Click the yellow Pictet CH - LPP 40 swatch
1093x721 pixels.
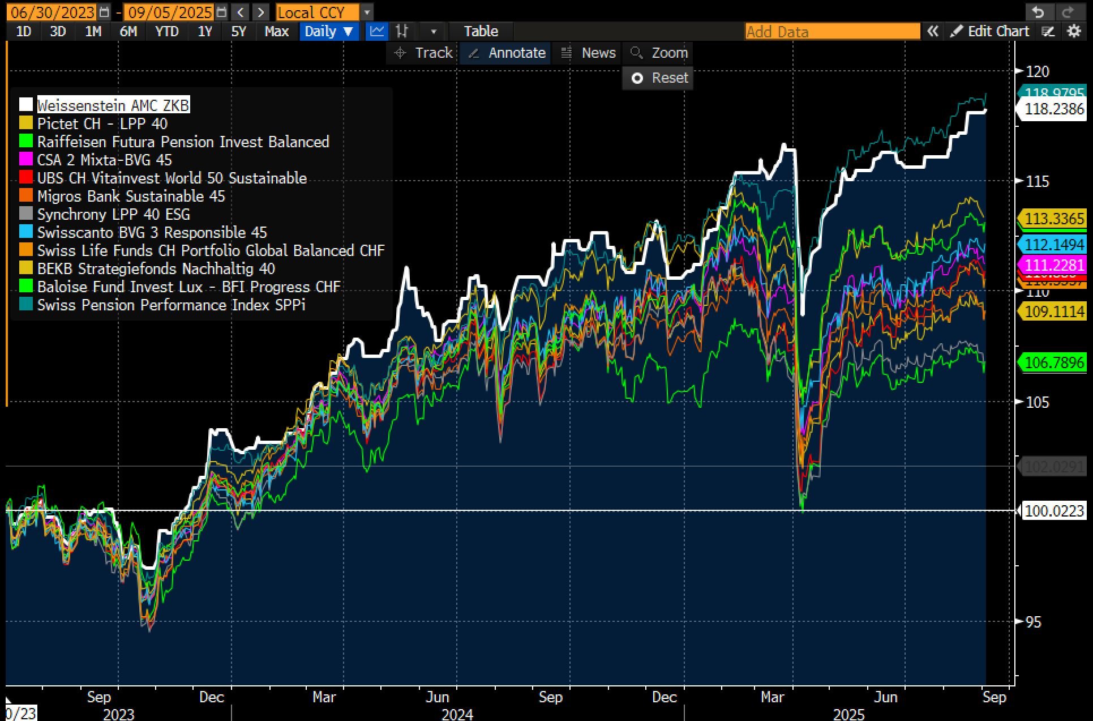coord(26,123)
